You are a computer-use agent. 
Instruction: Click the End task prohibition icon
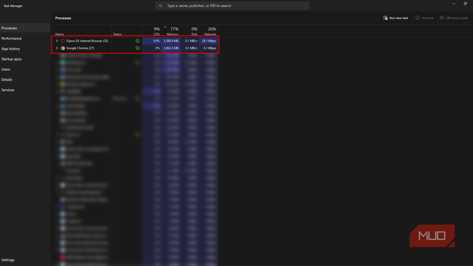coord(418,18)
